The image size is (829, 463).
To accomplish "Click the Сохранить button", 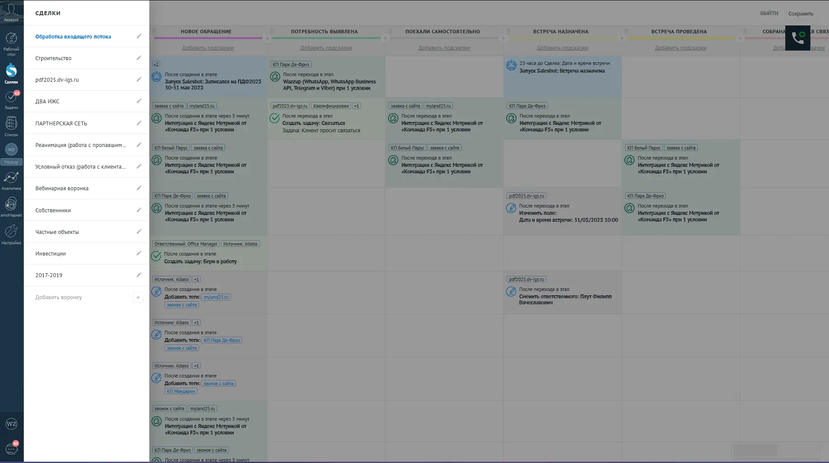I will point(800,14).
